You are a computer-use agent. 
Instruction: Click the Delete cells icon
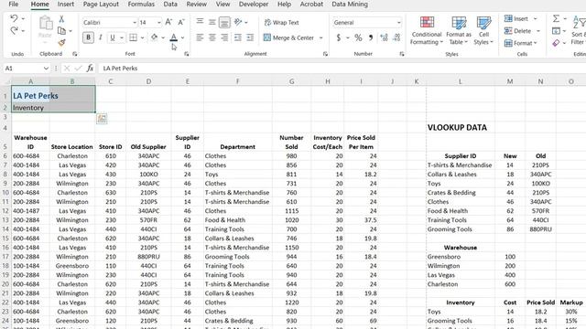[508, 31]
